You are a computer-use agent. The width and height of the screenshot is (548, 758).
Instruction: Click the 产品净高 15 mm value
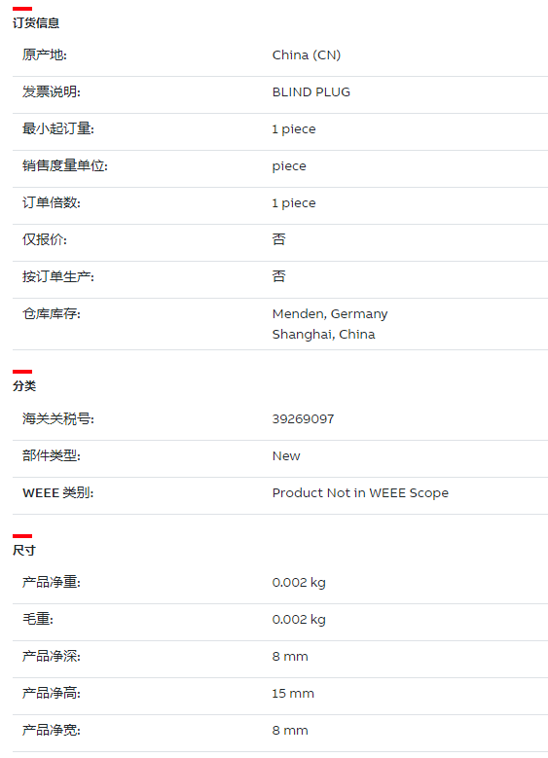tap(293, 694)
